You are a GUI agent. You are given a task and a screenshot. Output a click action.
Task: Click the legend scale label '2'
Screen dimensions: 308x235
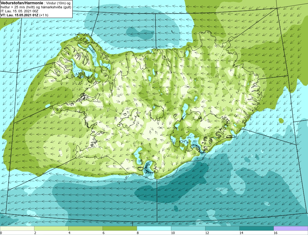[x=35, y=233]
